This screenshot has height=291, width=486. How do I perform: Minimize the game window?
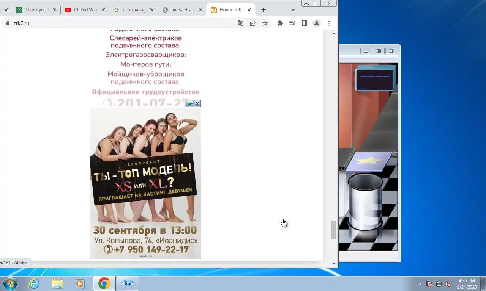click(x=366, y=51)
